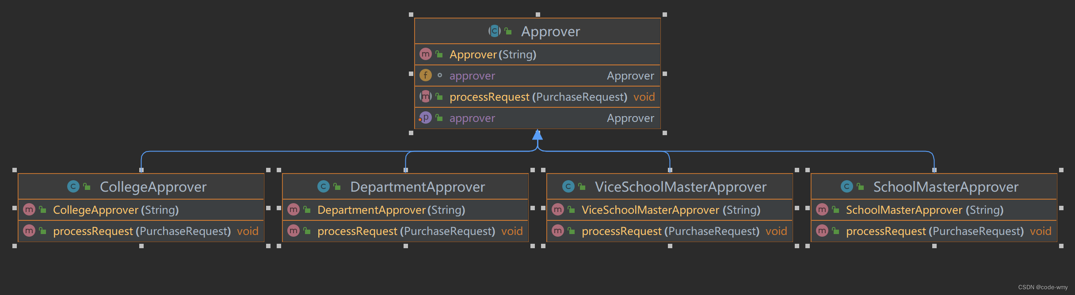Click public visibility icon beside ViceSchoolMasterApprover title

tap(582, 186)
